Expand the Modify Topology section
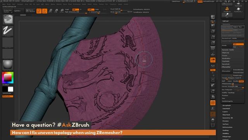 pos(228,93)
